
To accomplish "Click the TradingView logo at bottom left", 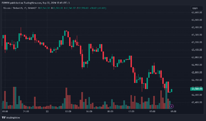I will point(11,117).
